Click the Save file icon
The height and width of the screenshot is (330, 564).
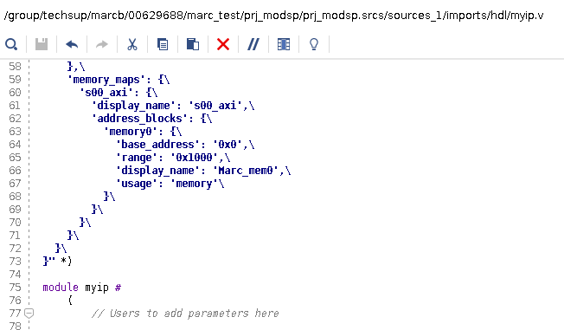(42, 44)
